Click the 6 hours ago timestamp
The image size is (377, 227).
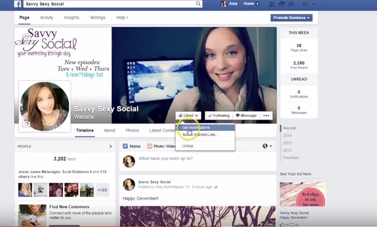(x=202, y=187)
